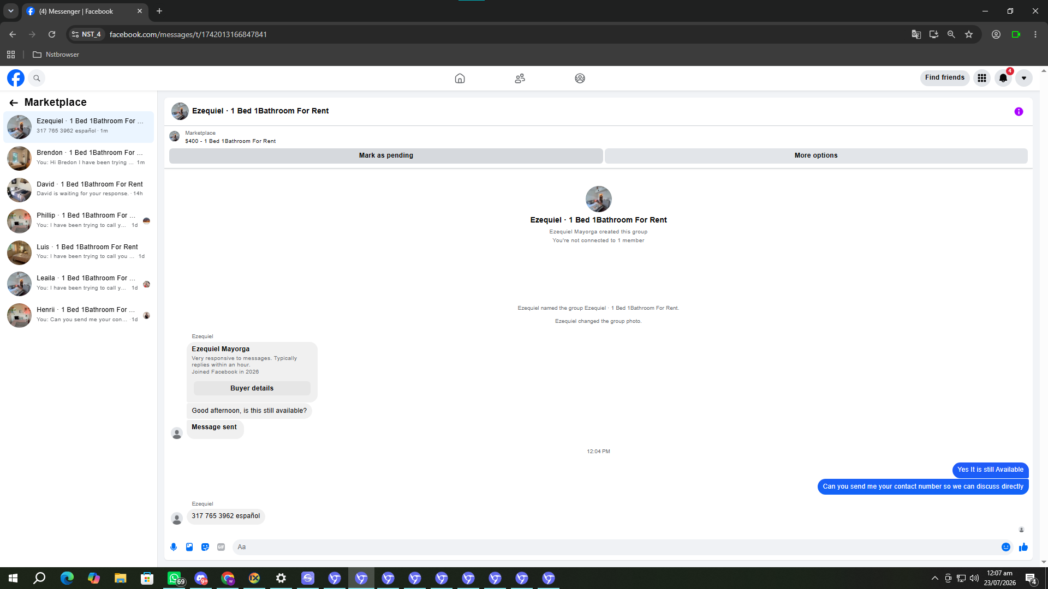The height and width of the screenshot is (589, 1048).
Task: Bookmark this page with the star icon
Action: pyautogui.click(x=969, y=34)
